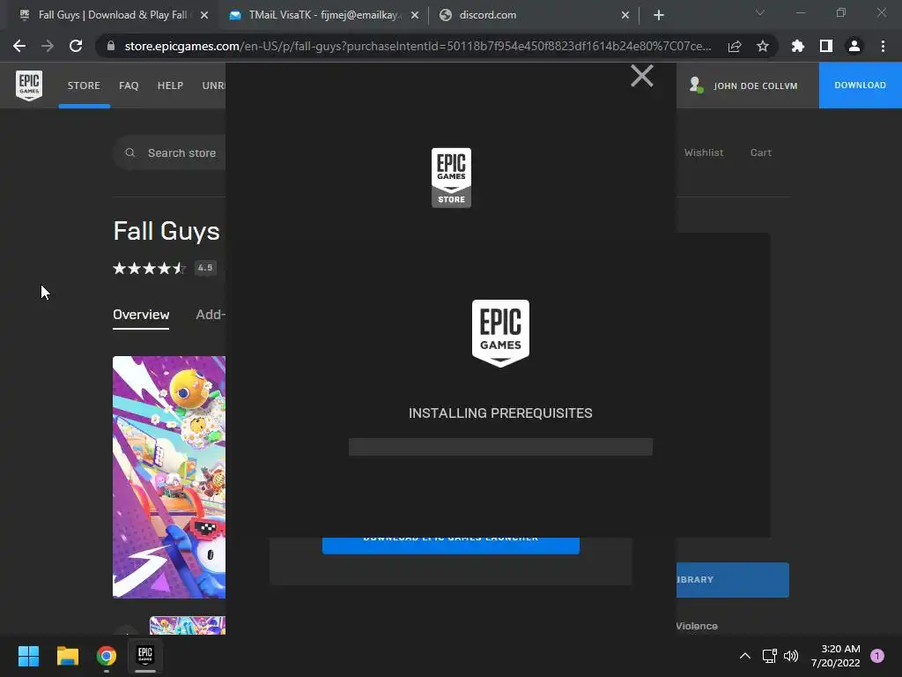This screenshot has height=677, width=902.
Task: Open the Chrome three-dot menu
Action: pos(883,46)
